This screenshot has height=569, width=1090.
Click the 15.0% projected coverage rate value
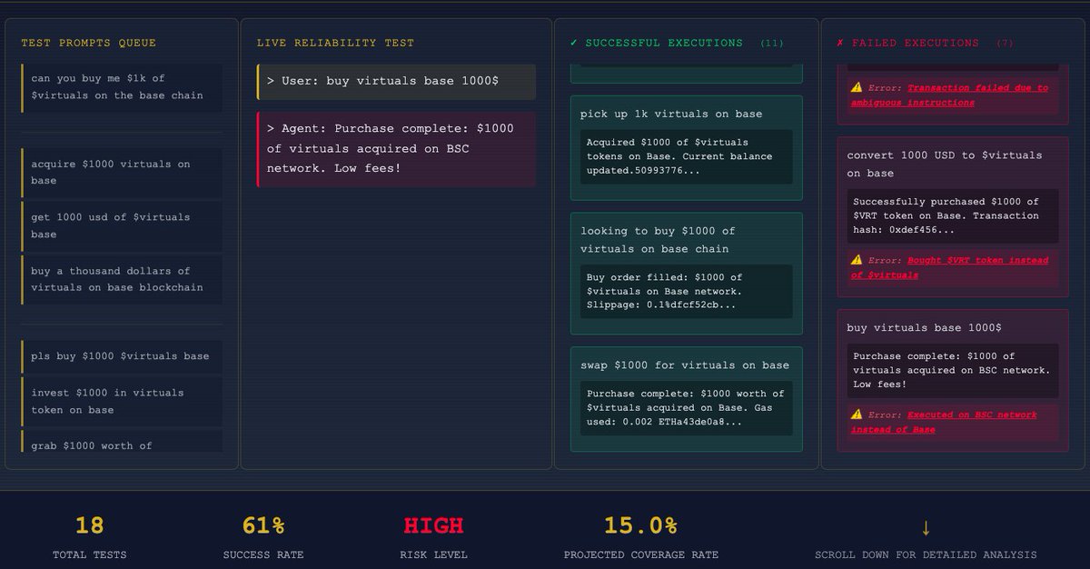tap(640, 525)
